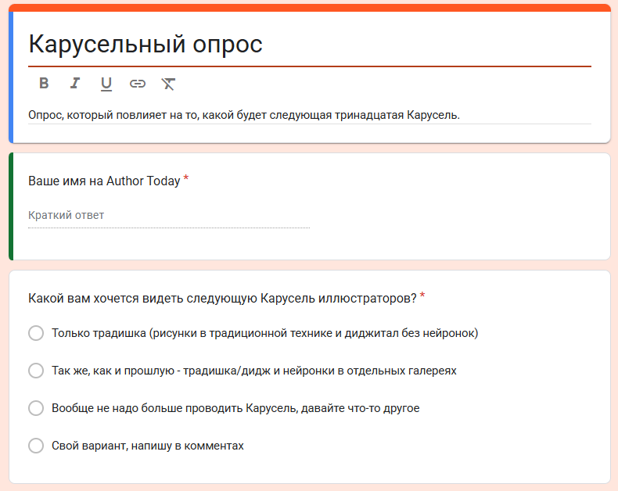The width and height of the screenshot is (618, 491).
Task: Enable underline formatting for the text
Action: tap(106, 84)
